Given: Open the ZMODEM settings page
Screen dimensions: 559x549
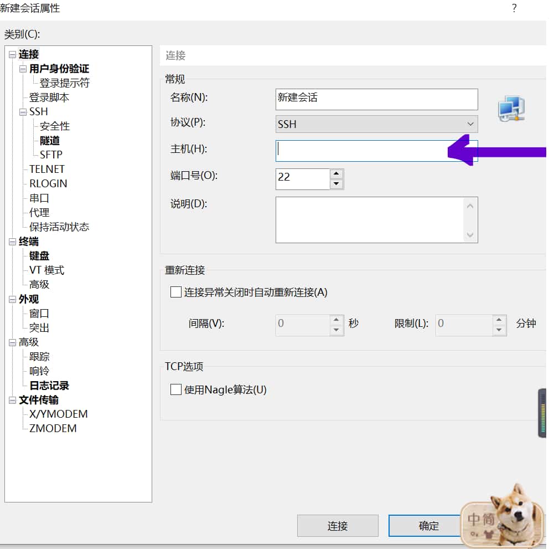Looking at the screenshot, I should (x=54, y=428).
